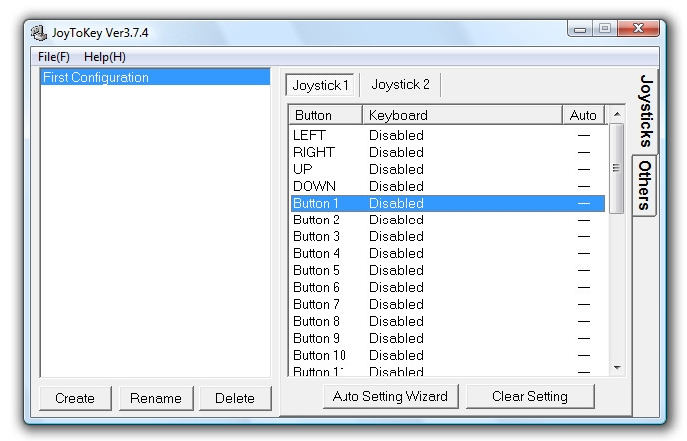
Task: Click the Auto column header
Action: click(583, 115)
